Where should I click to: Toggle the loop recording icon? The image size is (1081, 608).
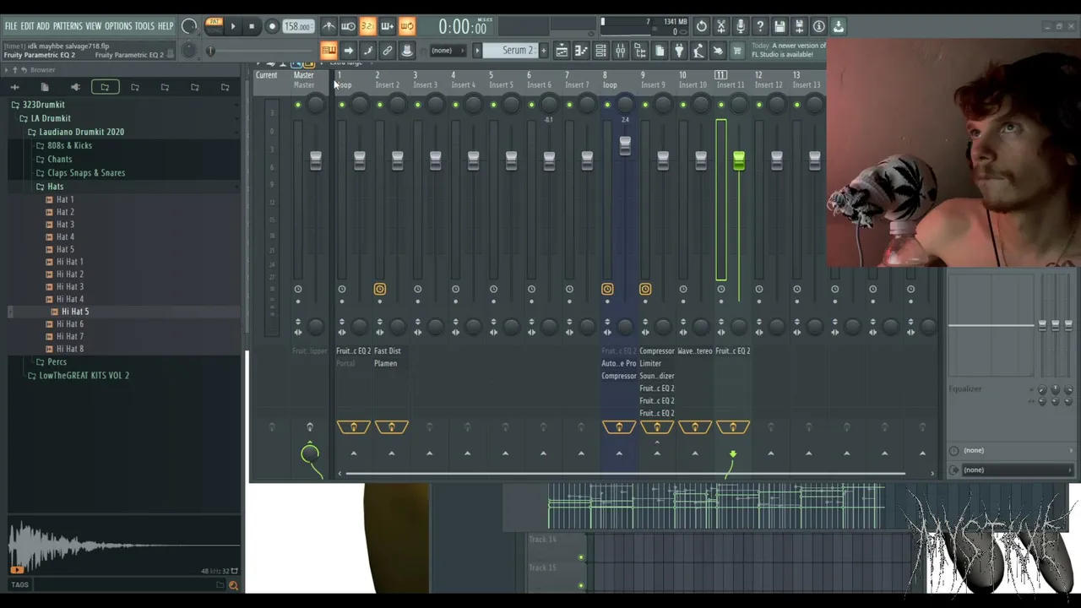click(x=406, y=26)
